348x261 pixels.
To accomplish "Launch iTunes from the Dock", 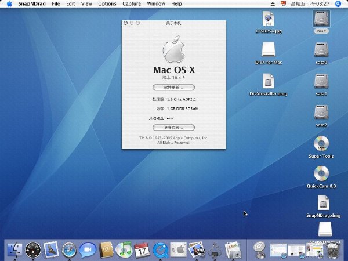I will coord(124,249).
